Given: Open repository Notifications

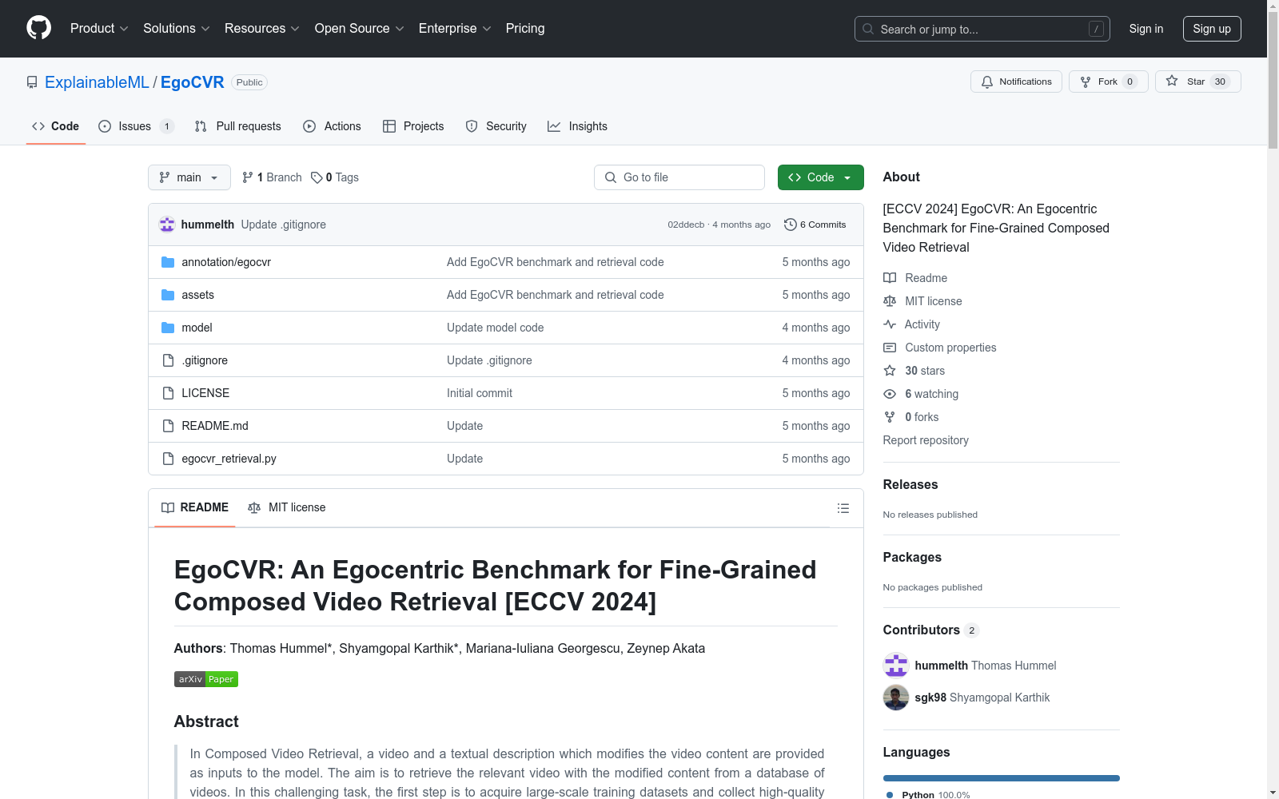Looking at the screenshot, I should (x=1016, y=81).
